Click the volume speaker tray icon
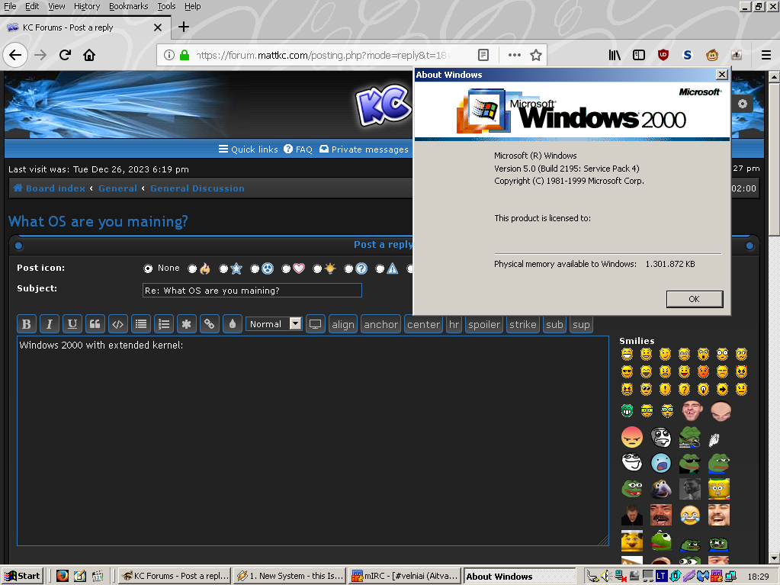The image size is (780, 585). click(605, 576)
